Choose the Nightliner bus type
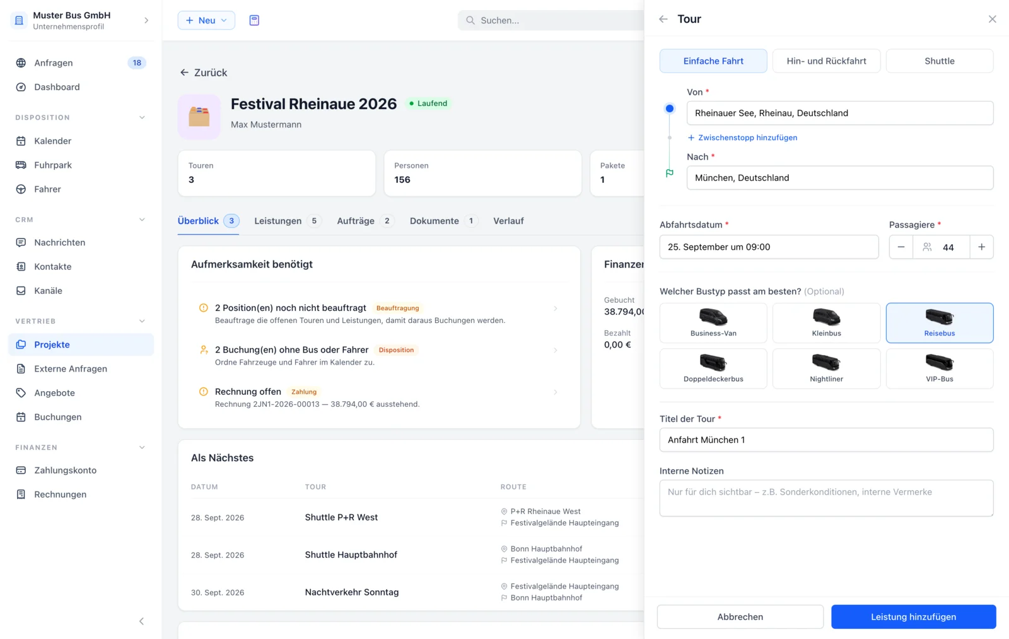 pos(826,368)
